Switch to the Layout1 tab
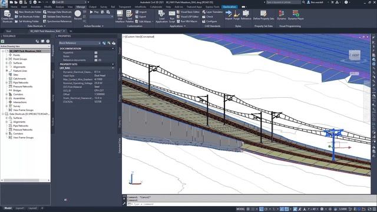Screen dimensions: 377x212 point(20,208)
